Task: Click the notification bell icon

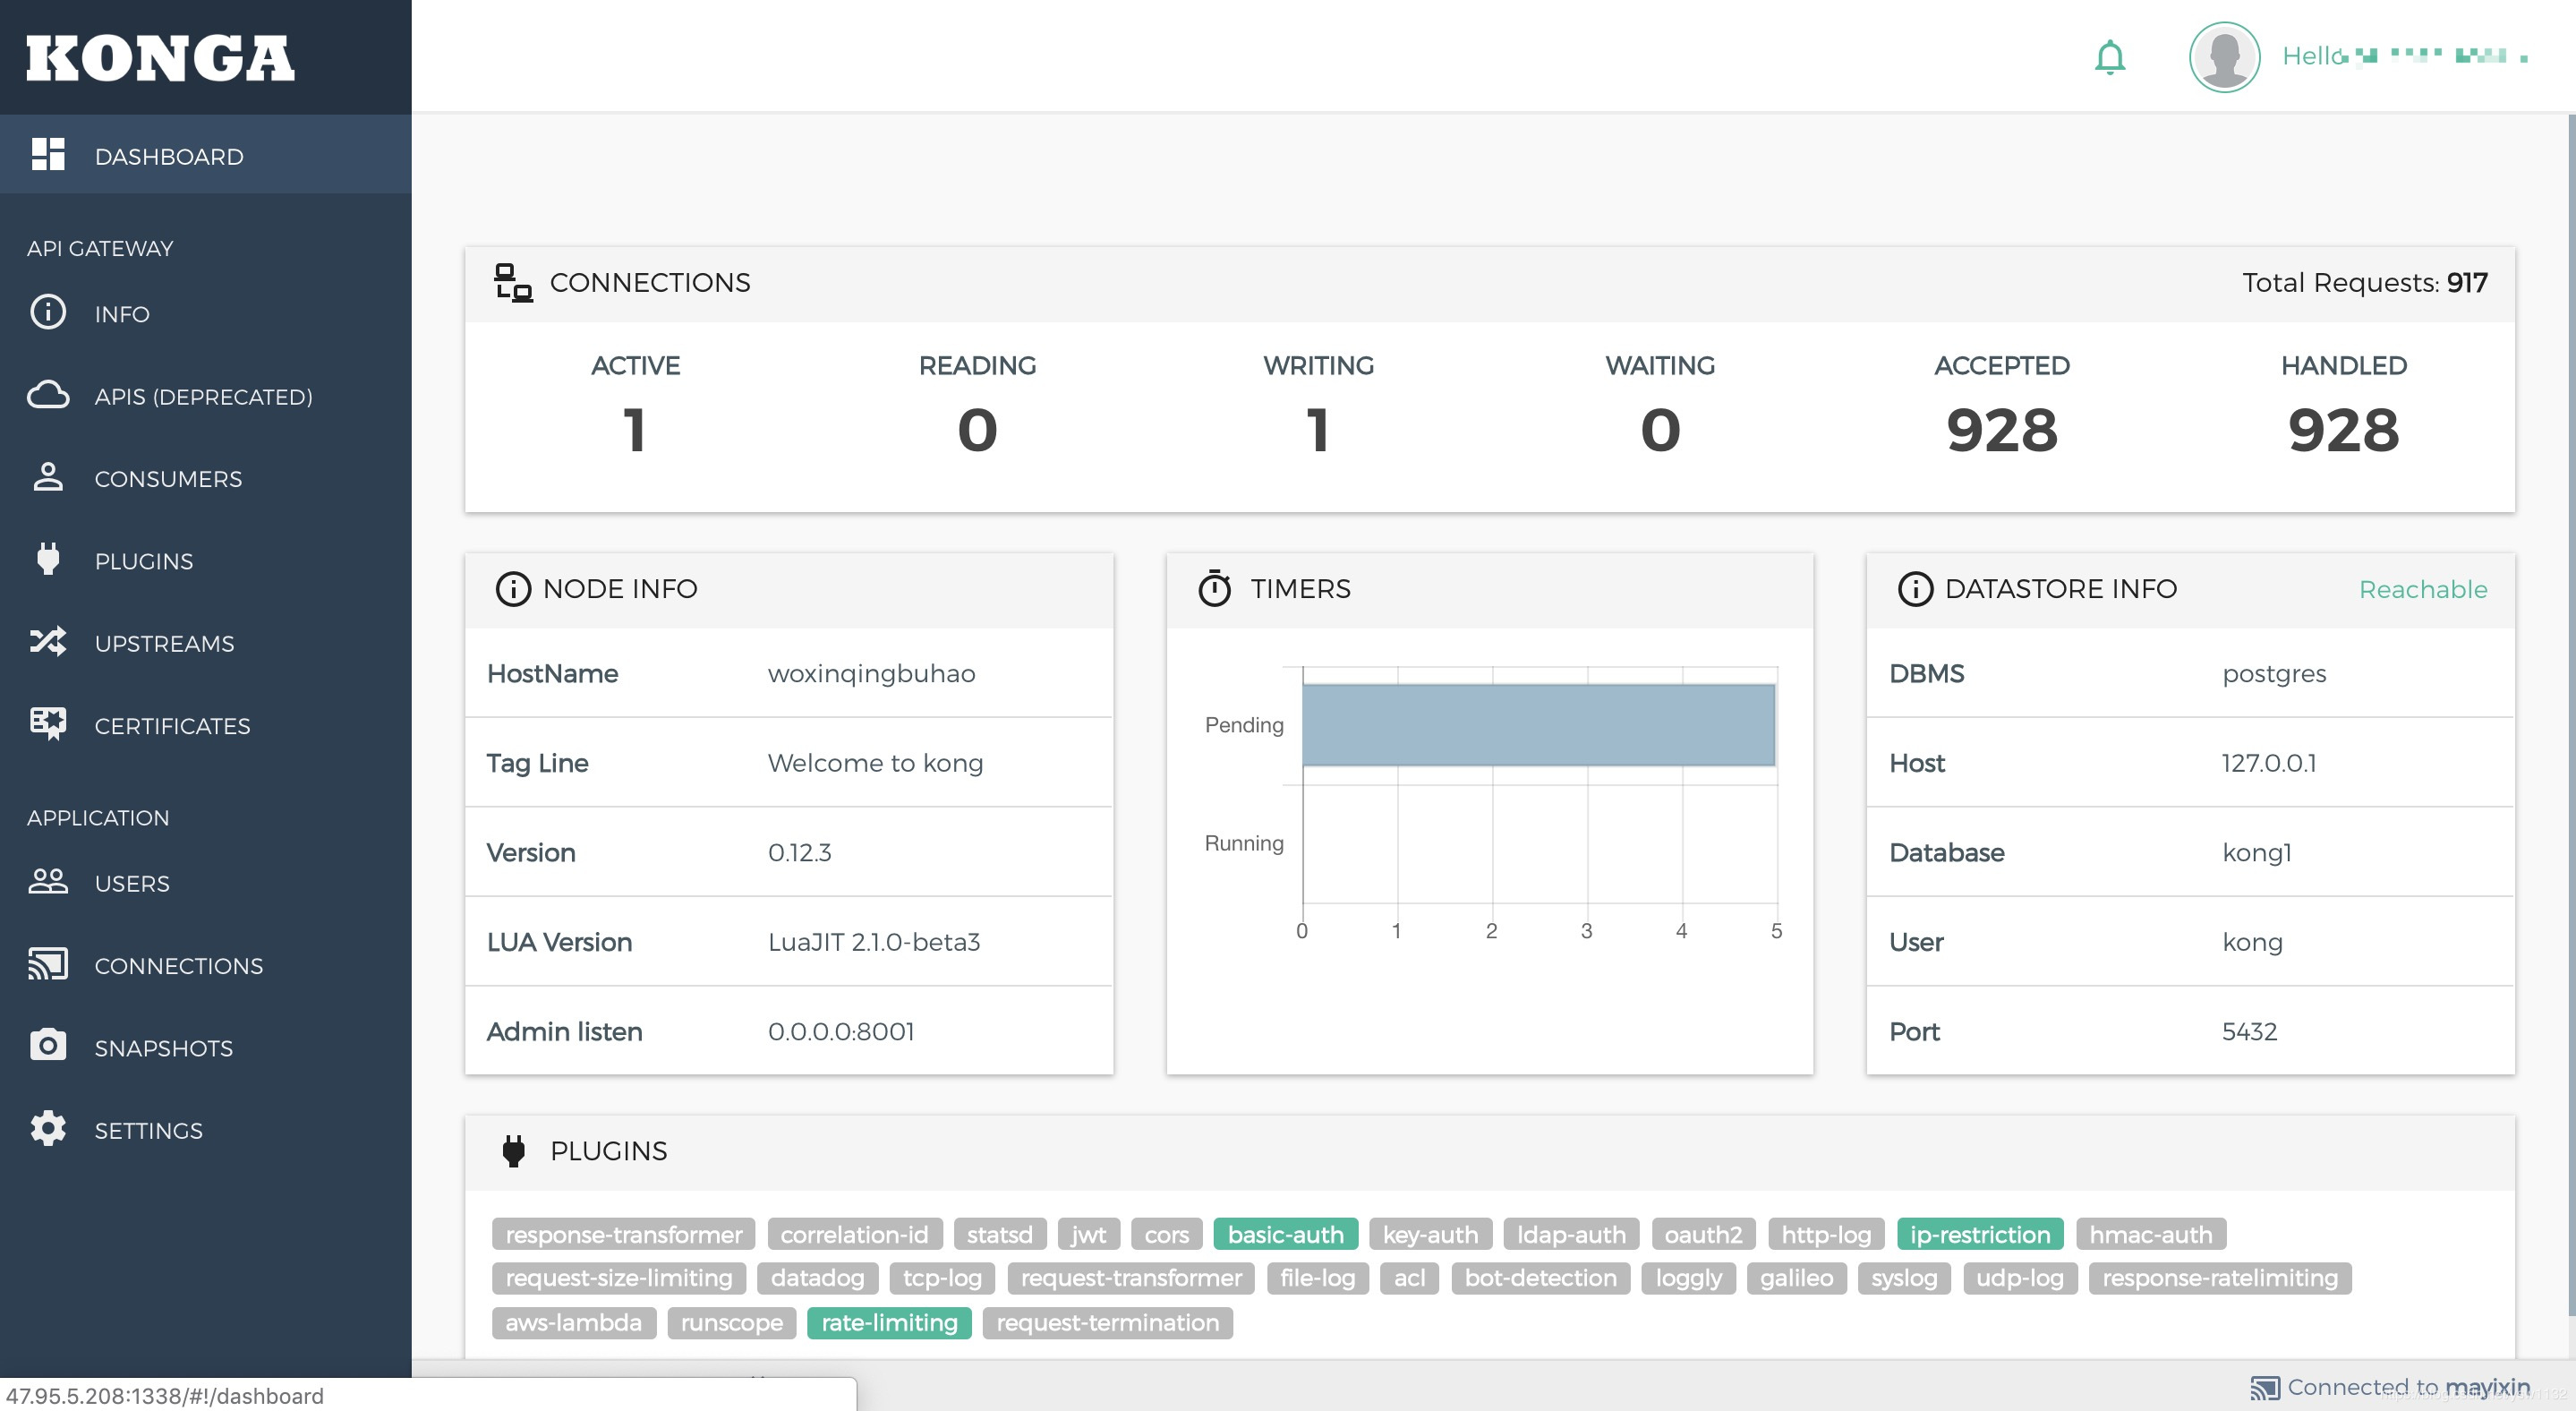Action: [2110, 57]
